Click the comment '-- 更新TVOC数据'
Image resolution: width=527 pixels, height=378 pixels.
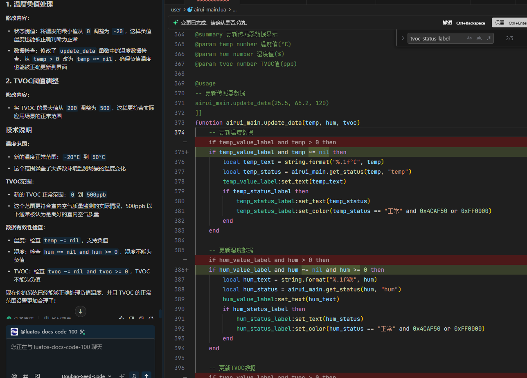click(232, 368)
